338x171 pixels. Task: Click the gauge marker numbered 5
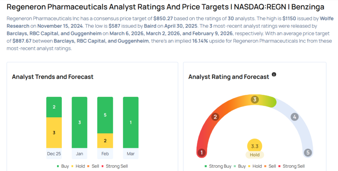308,153
